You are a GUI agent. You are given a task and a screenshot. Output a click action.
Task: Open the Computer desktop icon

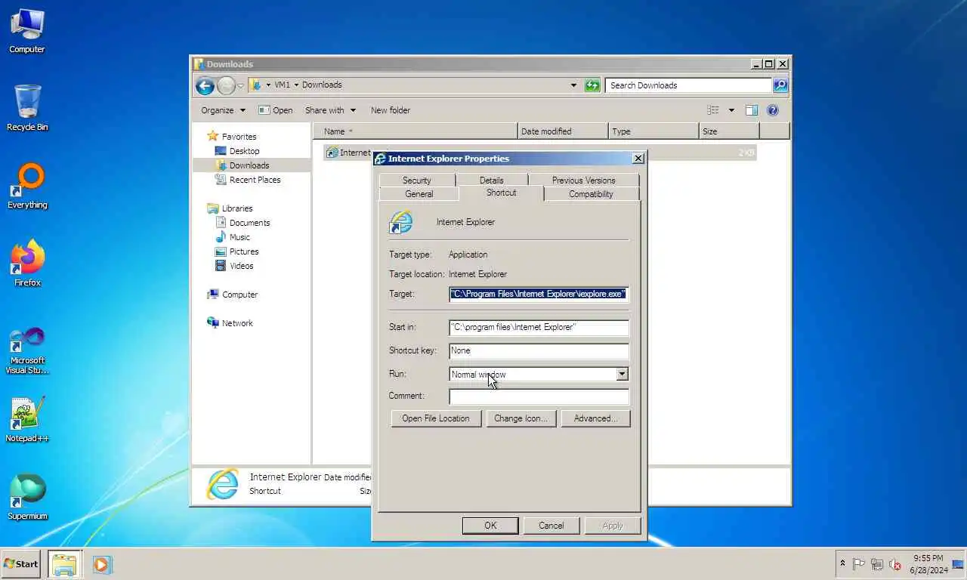27,31
